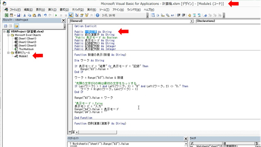
Task: Toggle design mode icon in toolbar
Action: [x=71, y=16]
